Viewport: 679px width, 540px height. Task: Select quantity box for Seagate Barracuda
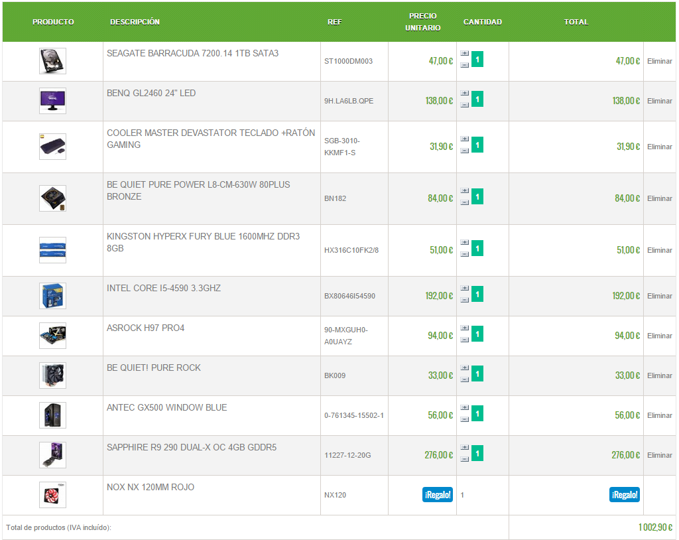[x=477, y=60]
